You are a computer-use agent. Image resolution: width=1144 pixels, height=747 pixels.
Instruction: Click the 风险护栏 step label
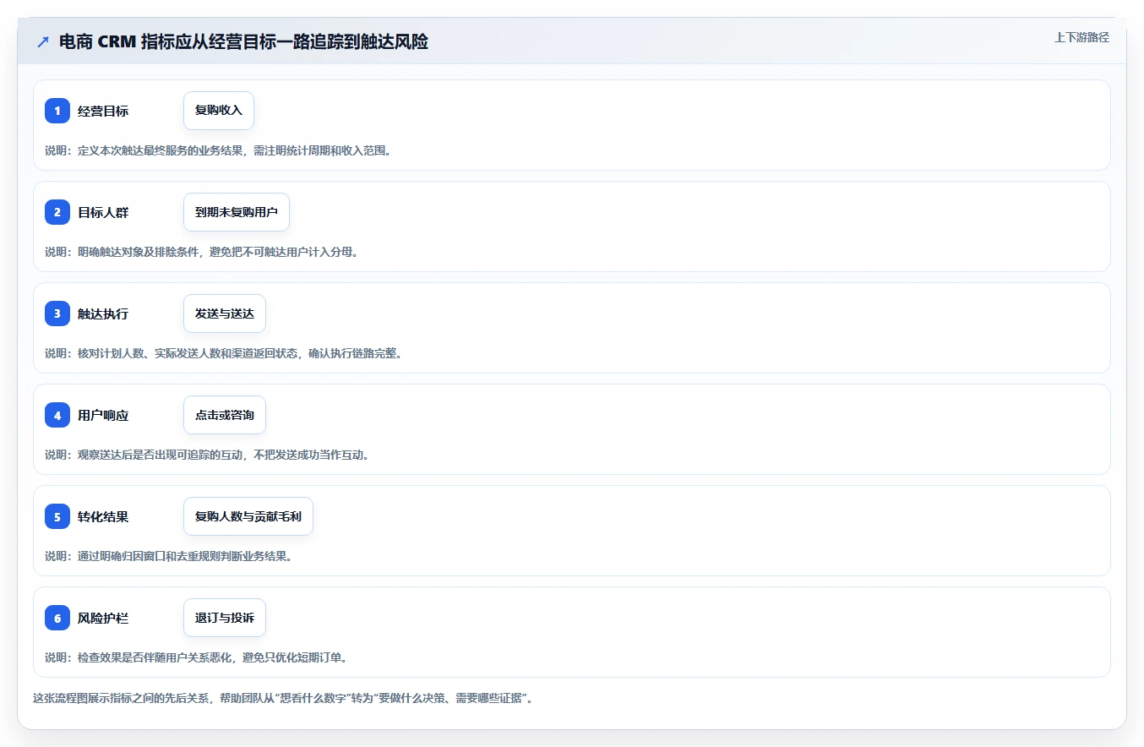tap(103, 618)
